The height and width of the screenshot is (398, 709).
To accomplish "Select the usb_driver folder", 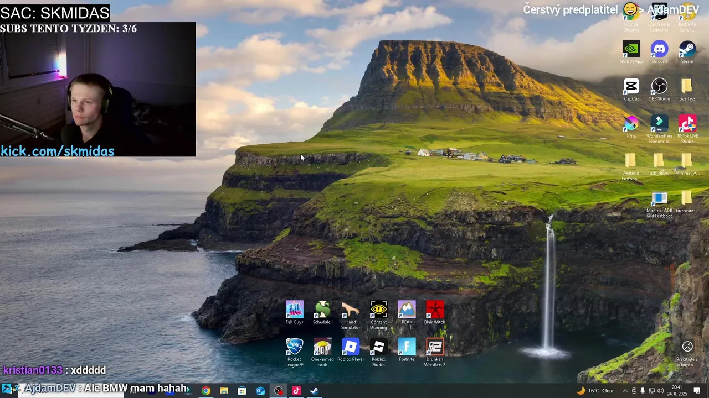I will point(659,164).
